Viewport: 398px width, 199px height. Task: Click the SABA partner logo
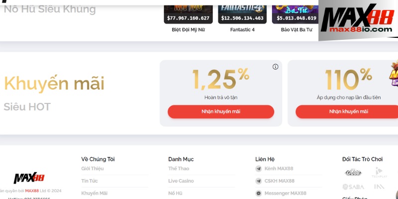click(353, 187)
